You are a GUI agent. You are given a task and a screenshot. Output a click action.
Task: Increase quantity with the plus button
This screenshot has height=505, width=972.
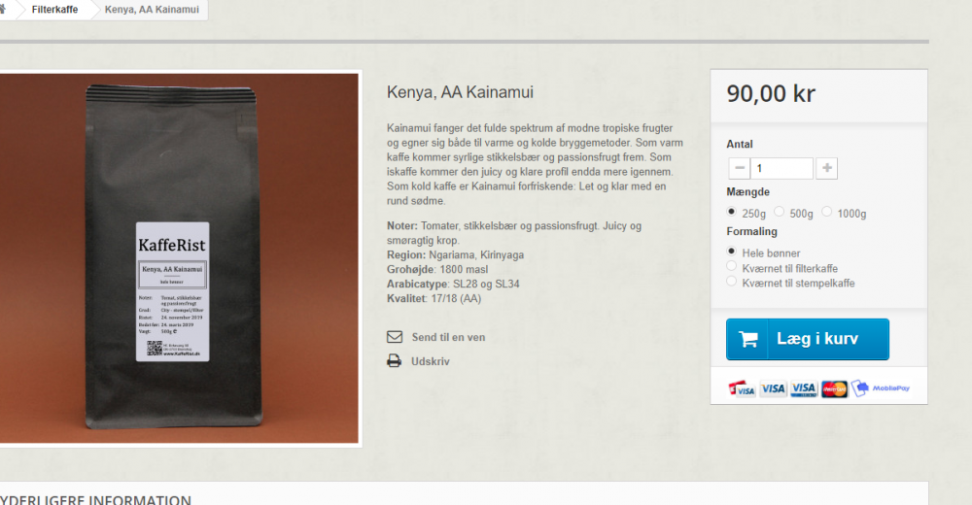(x=827, y=168)
